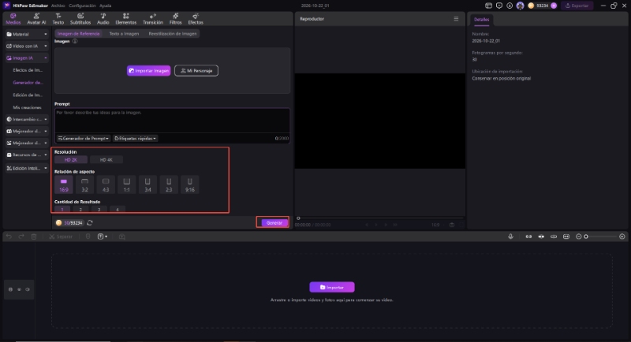Open the Configuración menu
Image resolution: width=631 pixels, height=342 pixels.
[x=82, y=6]
